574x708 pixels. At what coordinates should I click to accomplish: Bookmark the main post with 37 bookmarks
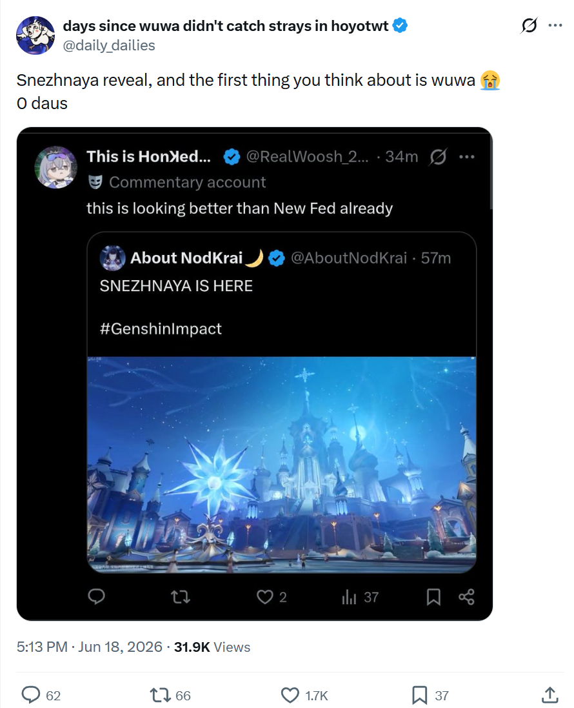(x=419, y=695)
